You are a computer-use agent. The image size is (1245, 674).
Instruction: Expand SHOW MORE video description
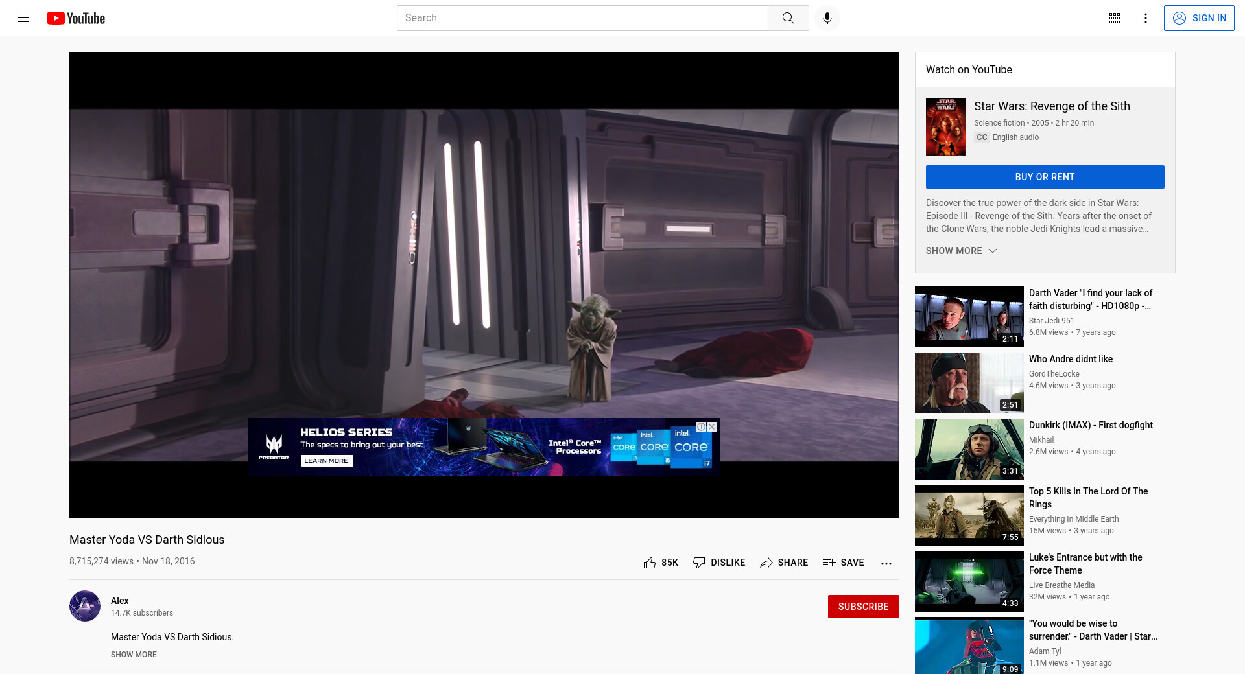click(134, 655)
